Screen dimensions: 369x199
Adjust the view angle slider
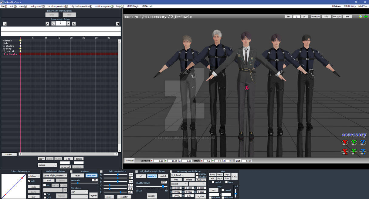point(84,183)
